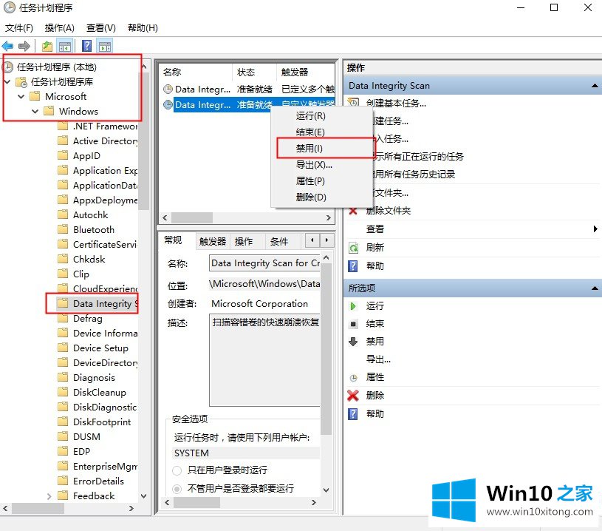Collapse the 任务计划程序库 tree node
602x531 pixels.
pos(7,82)
